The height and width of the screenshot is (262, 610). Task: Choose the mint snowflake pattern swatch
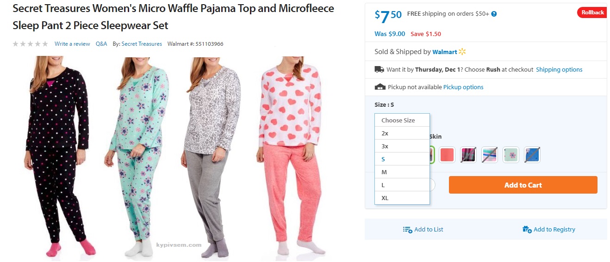[511, 155]
